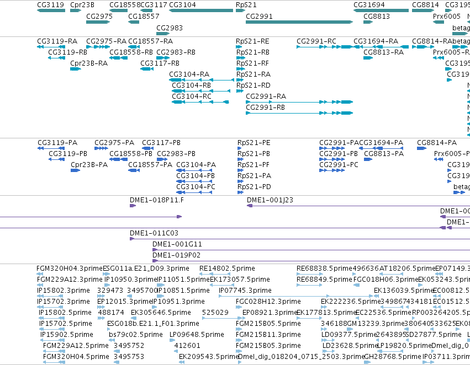Open transcript CG8813-RA
470x365 pixels.
coord(384,52)
